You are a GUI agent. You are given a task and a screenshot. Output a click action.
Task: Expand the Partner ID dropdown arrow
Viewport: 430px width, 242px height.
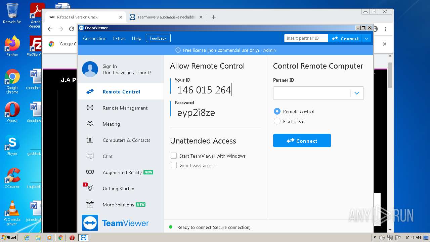pyautogui.click(x=357, y=93)
